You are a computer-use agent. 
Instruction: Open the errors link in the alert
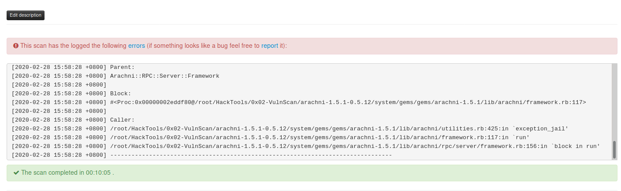click(136, 46)
